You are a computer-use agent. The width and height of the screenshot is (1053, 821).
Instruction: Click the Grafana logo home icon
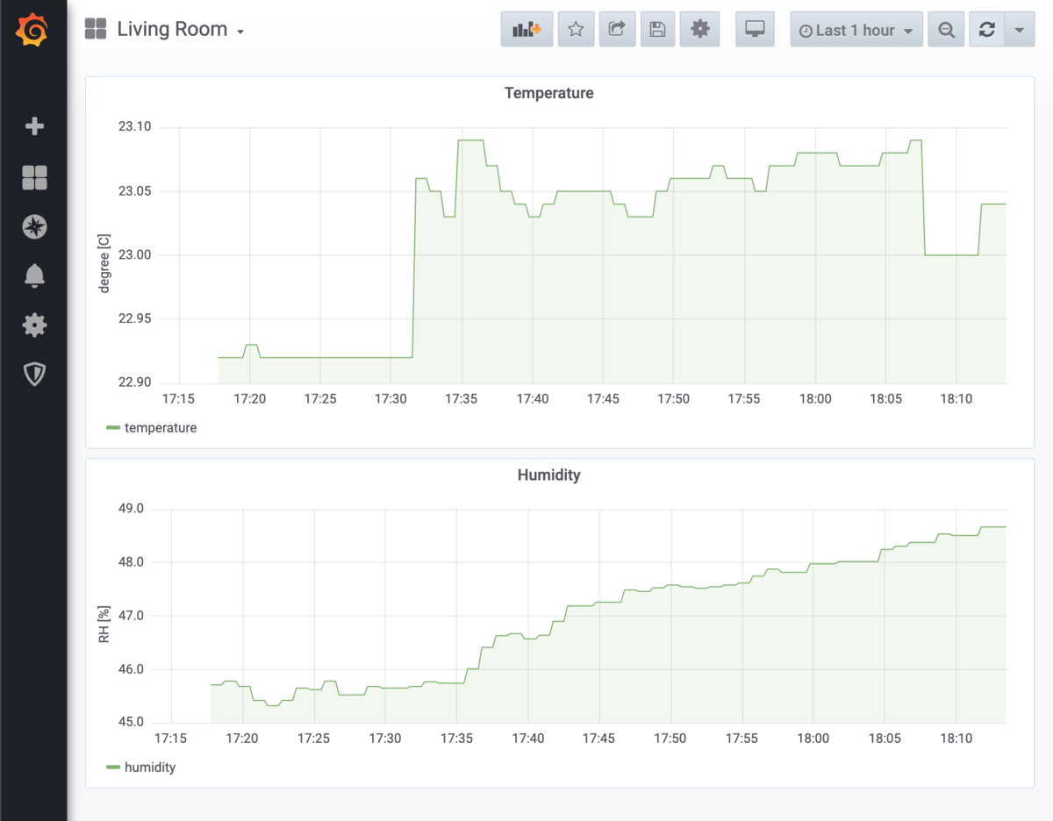[33, 31]
